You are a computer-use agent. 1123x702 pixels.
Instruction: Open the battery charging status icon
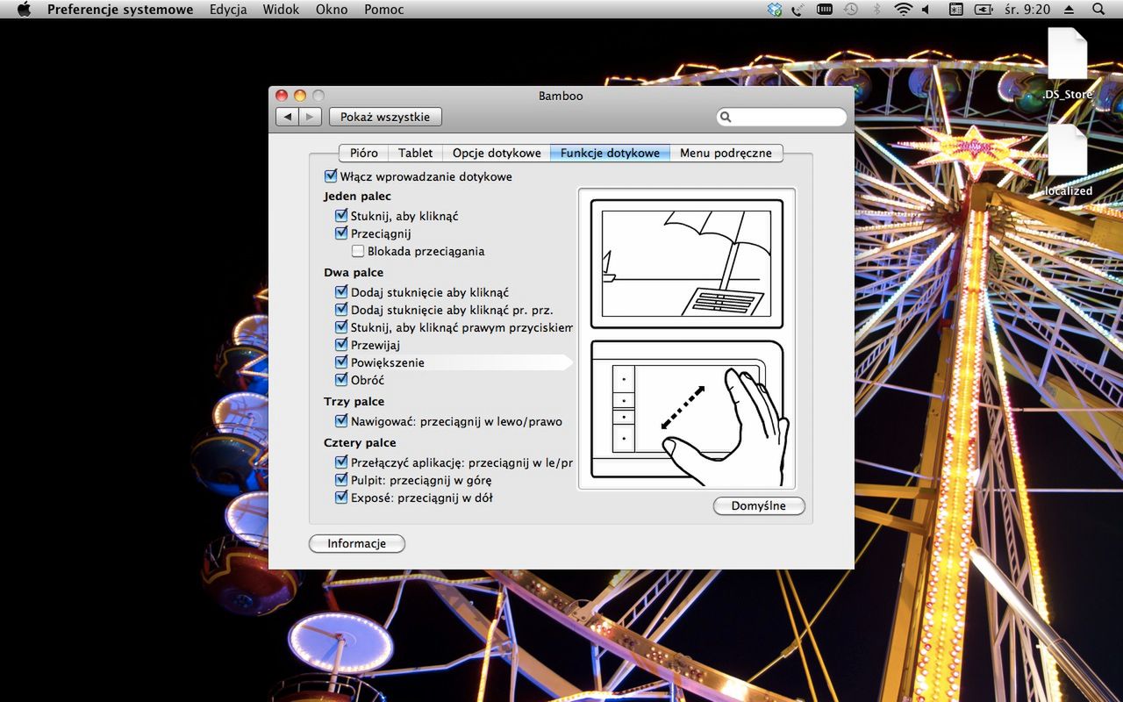coord(984,10)
